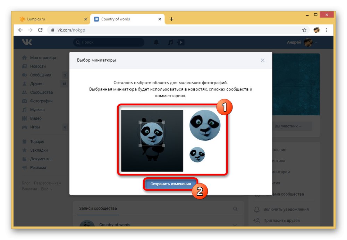Open Андрей profile dropdown in header

[302, 42]
